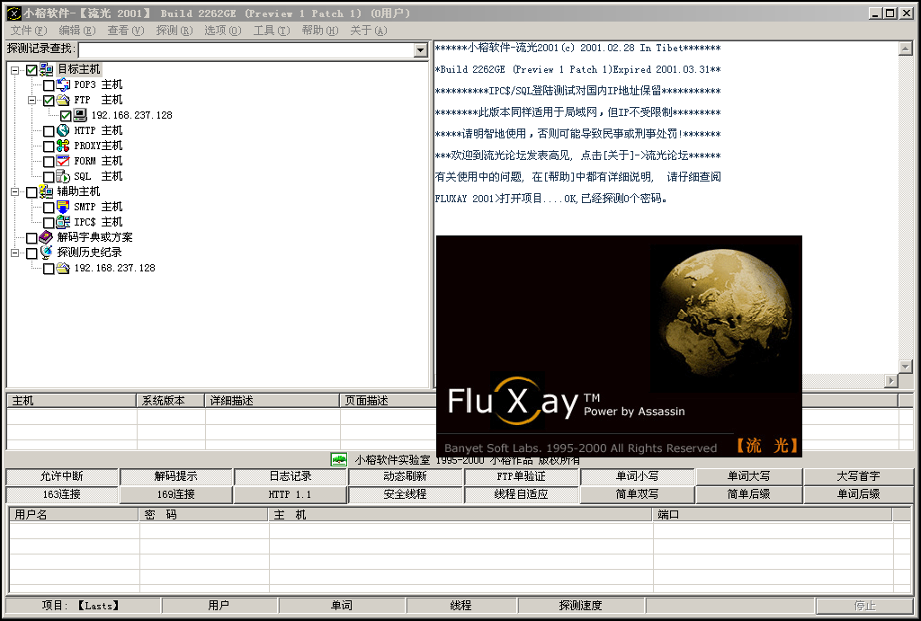
Task: Collapse the 辅助主机 tree node
Action: (14, 192)
